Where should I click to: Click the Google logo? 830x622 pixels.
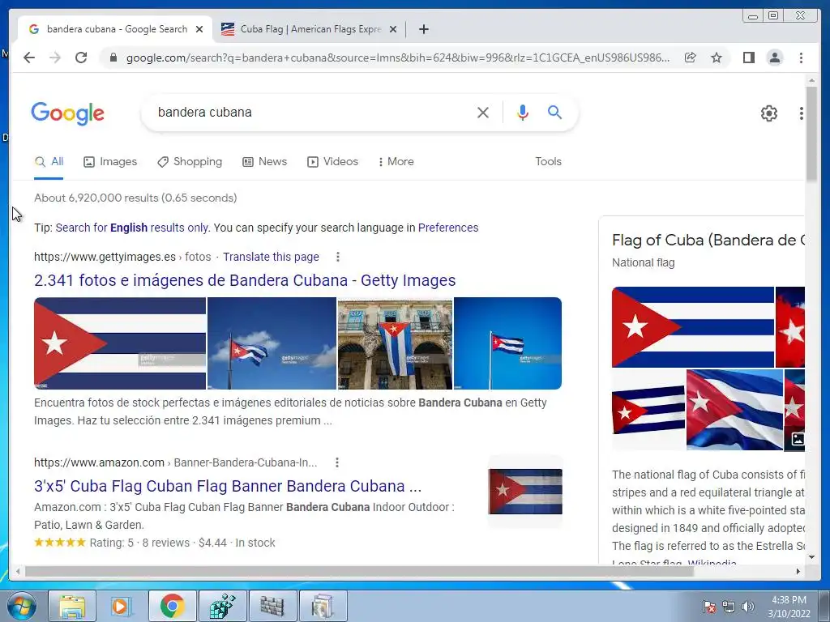pyautogui.click(x=68, y=113)
